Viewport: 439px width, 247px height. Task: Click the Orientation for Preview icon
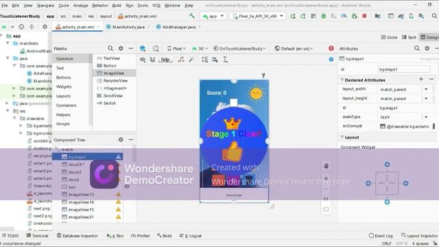click(x=156, y=49)
